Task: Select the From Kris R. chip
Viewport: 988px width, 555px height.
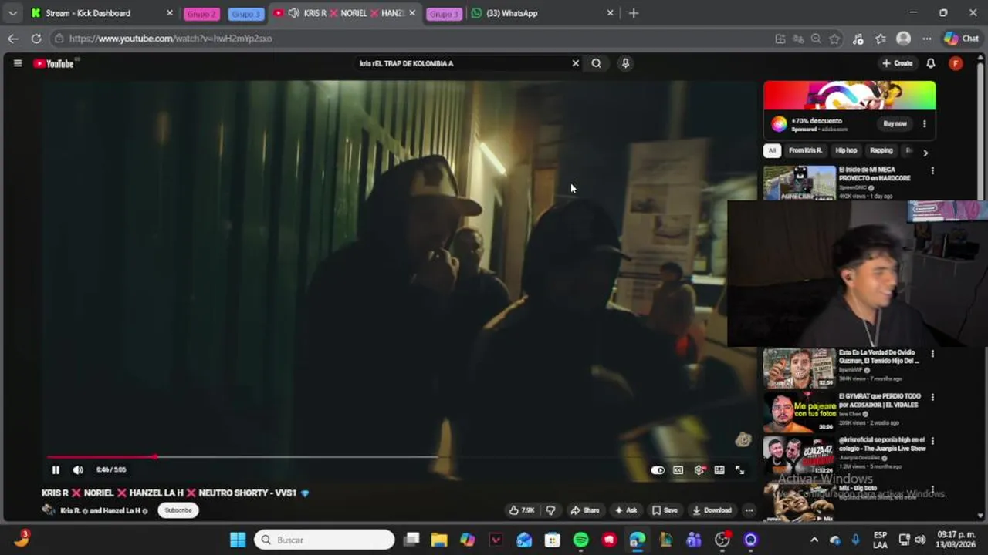Action: [x=805, y=151]
